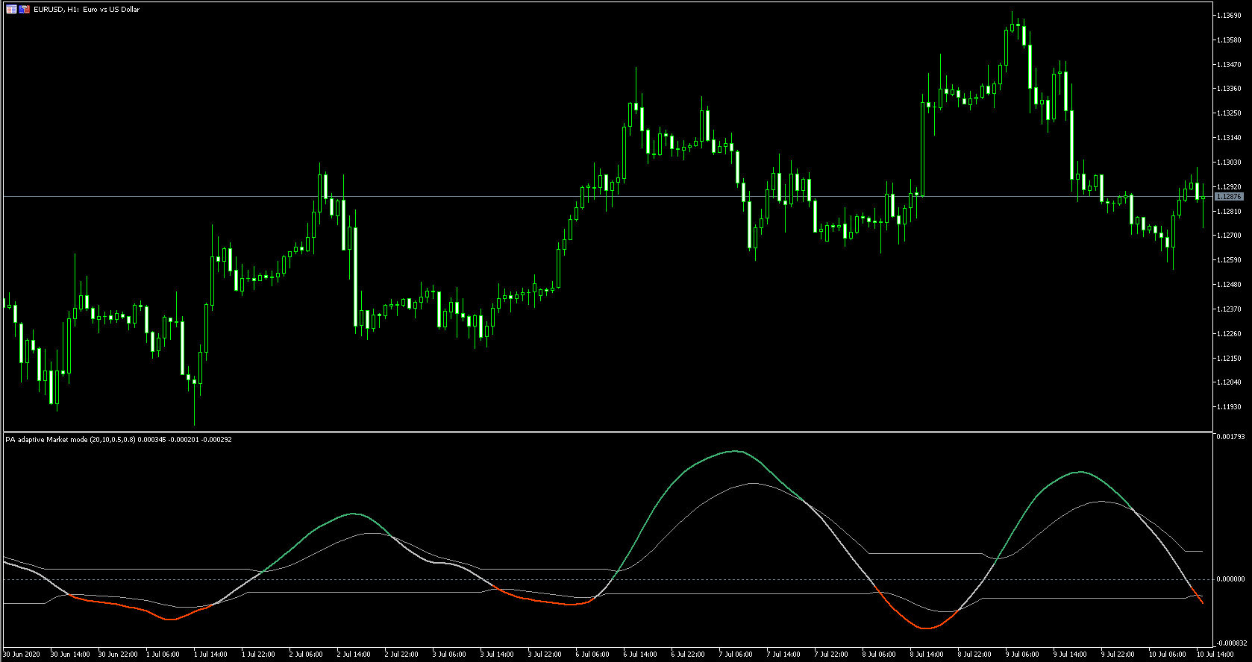1252x662 pixels.
Task: Click the current price label 1.12876
Action: (1229, 197)
